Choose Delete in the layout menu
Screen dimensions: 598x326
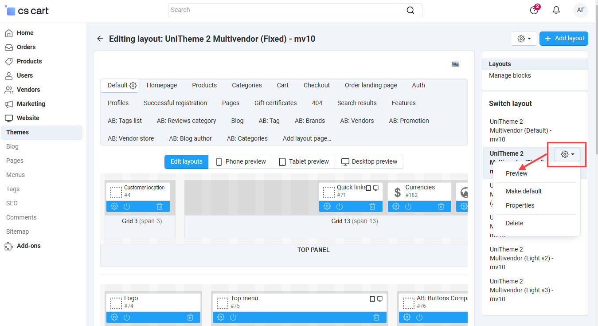(x=514, y=223)
